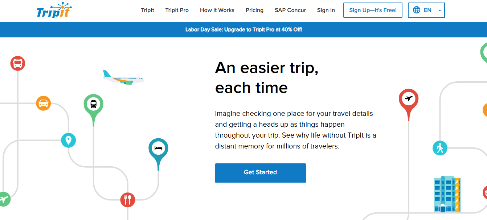Navigate to SAP Concur
The width and height of the screenshot is (487, 220).
[290, 10]
